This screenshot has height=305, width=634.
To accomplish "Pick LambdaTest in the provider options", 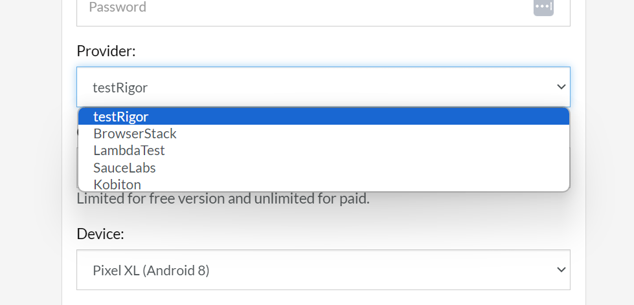I will tap(129, 151).
